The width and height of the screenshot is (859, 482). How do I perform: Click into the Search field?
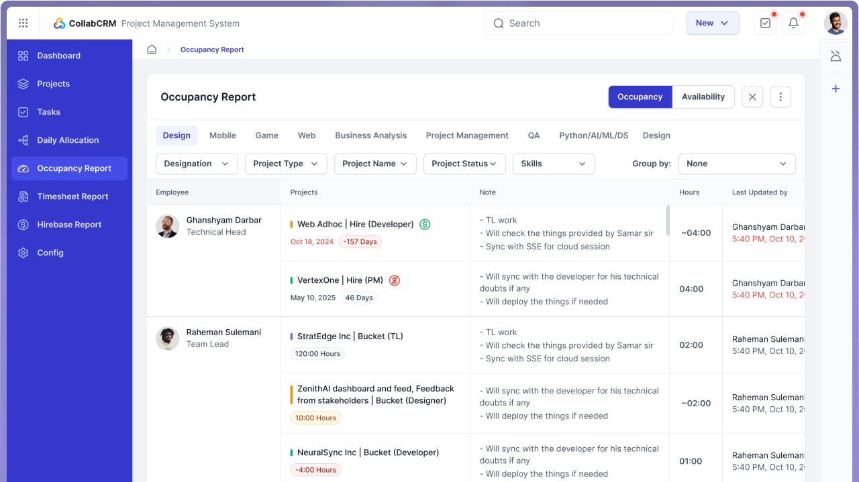(x=577, y=23)
